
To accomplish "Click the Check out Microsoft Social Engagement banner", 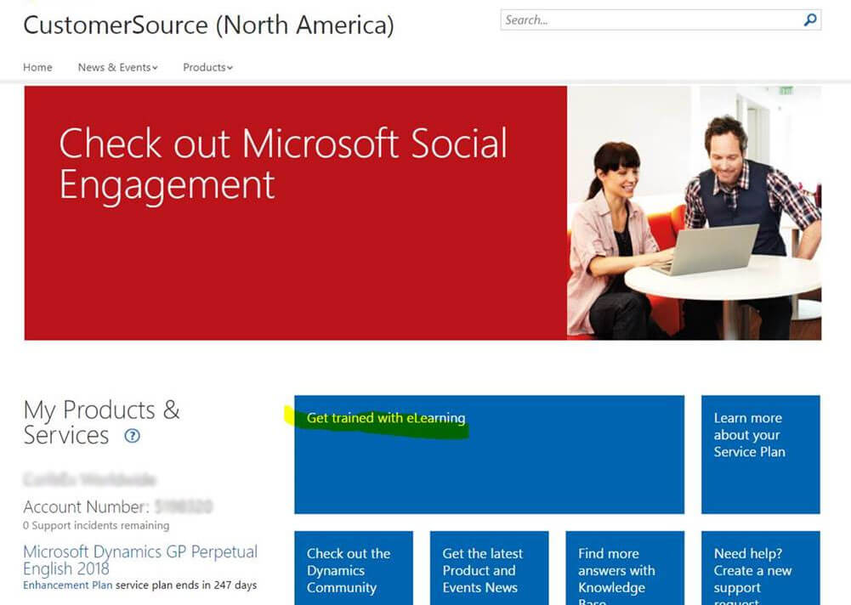I will (x=296, y=213).
